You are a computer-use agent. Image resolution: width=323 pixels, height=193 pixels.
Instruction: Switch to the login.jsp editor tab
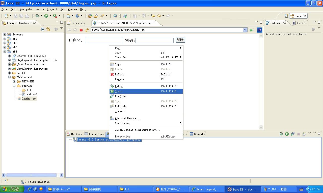76,23
